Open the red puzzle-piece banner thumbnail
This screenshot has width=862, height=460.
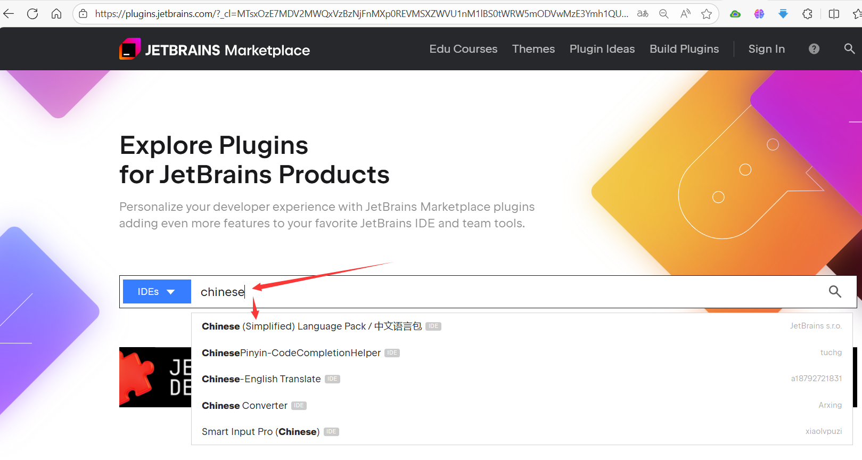(155, 377)
